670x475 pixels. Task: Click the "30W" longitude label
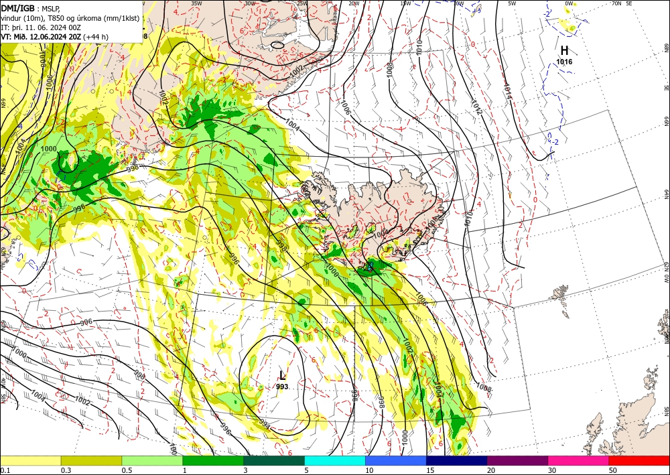click(250, 3)
